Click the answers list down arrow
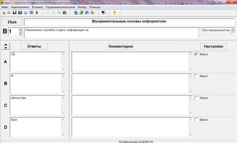 tap(6, 48)
